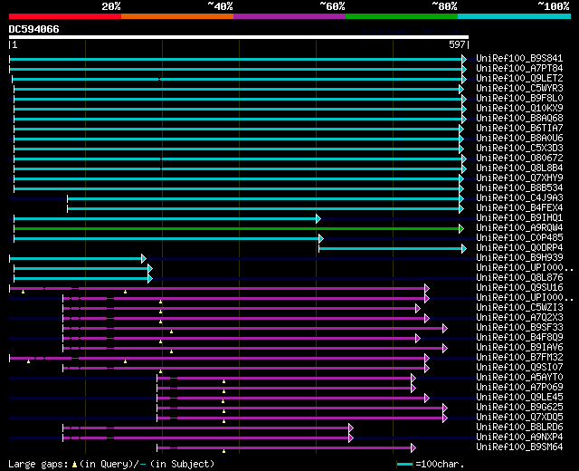Screen dimensions: 579x471
Task: Select the UniRef100_A9NXP4 label
Action: point(519,437)
